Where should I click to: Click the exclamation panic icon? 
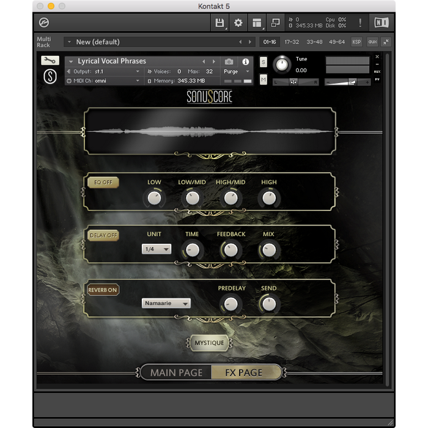360,23
